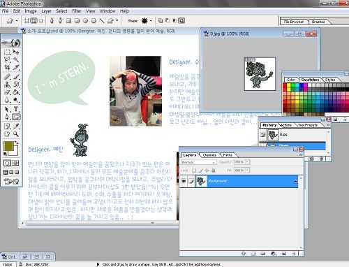The image size is (349, 267).
Task: Open the Window menu
Action: [107, 11]
